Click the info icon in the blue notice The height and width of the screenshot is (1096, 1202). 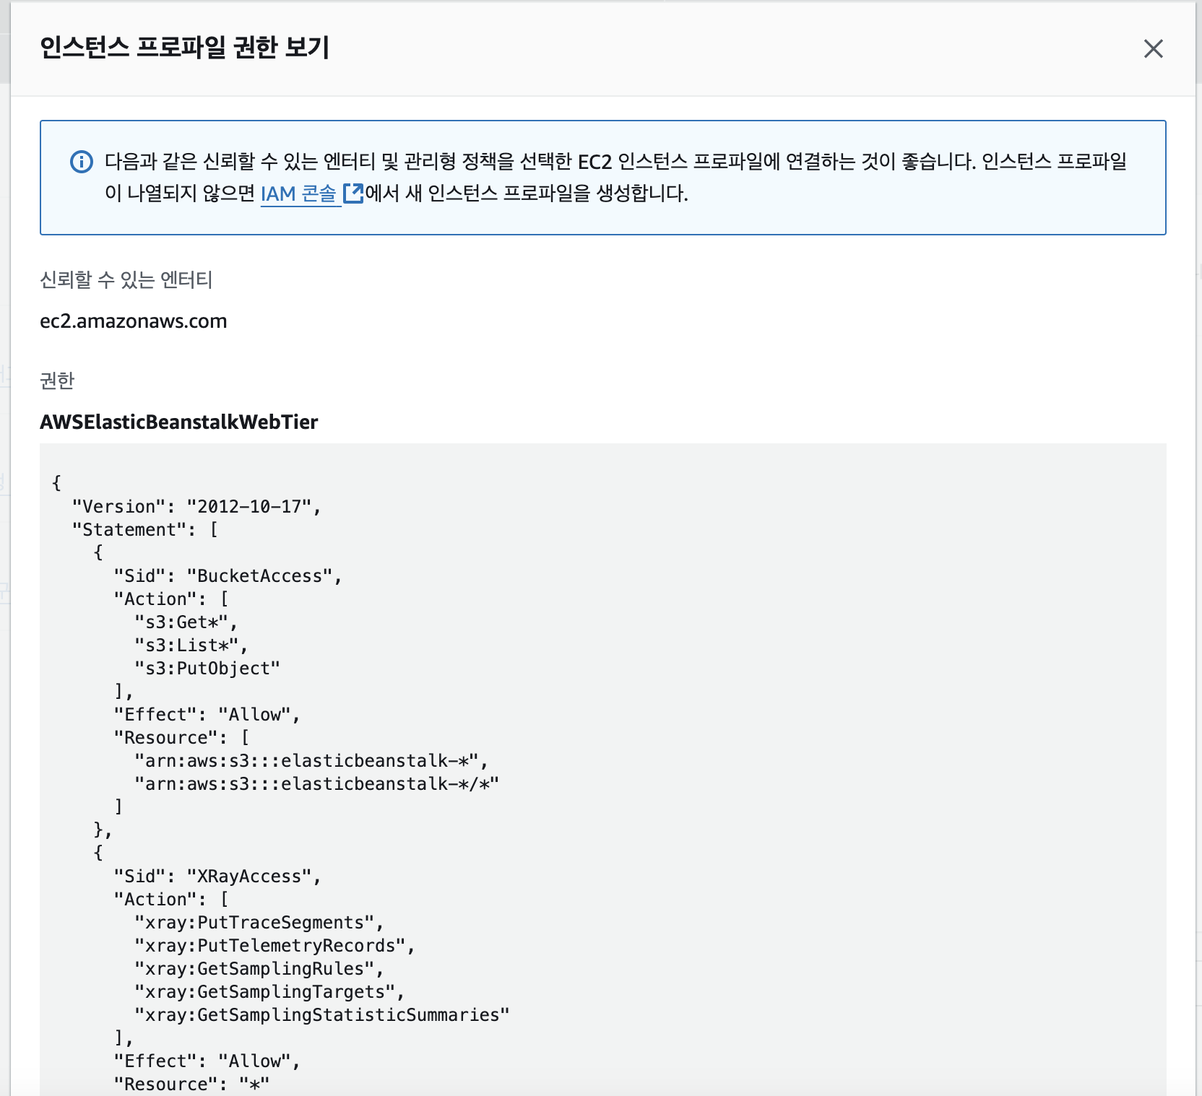pos(82,161)
